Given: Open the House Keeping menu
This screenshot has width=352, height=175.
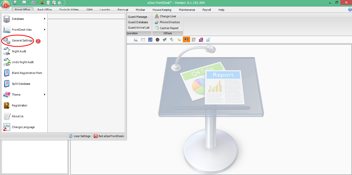Looking at the screenshot, I should tap(162, 10).
